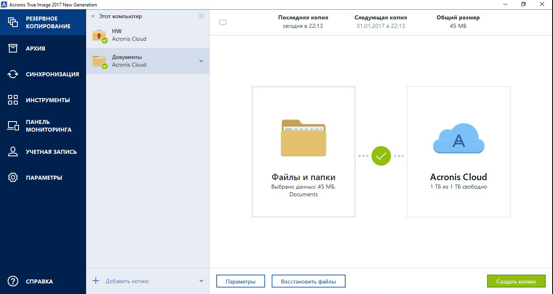
Task: Select the HW backup entry
Action: [x=148, y=35]
